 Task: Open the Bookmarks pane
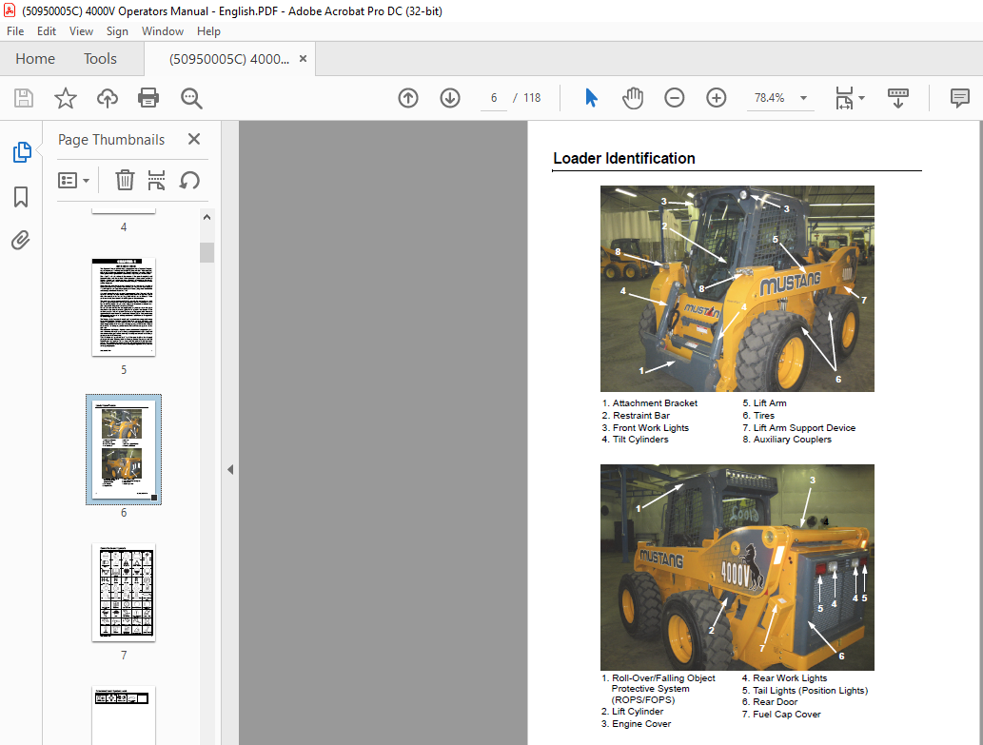click(21, 197)
